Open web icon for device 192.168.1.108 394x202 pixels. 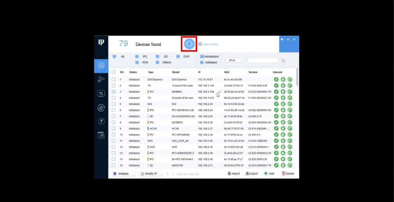pyautogui.click(x=290, y=92)
